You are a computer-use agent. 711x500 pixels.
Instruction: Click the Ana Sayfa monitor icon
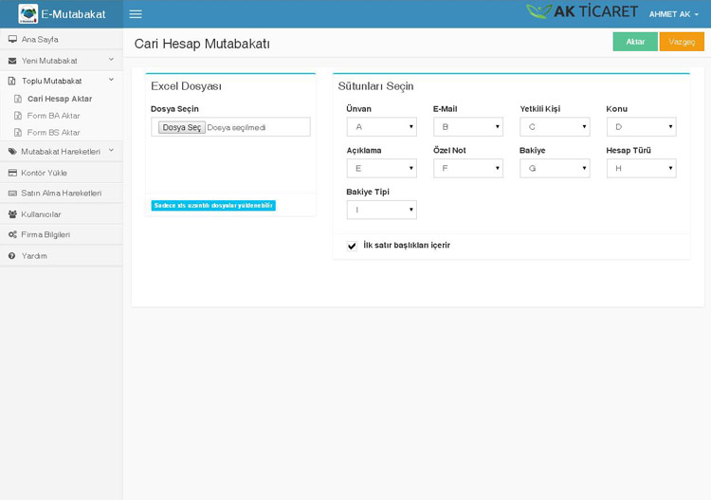(12, 40)
